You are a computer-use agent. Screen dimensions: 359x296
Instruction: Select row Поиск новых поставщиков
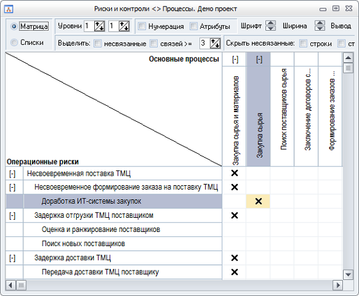[122, 244]
